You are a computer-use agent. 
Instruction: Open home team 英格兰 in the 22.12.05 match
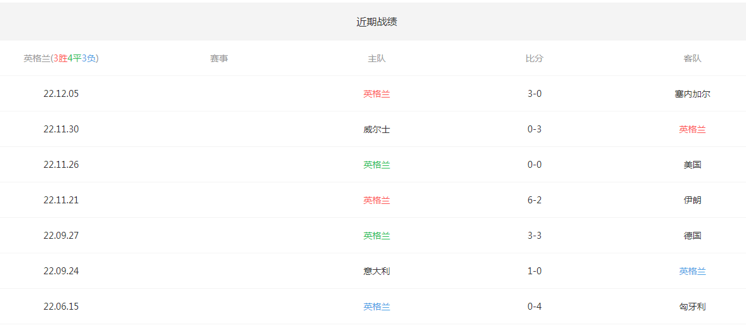coord(376,94)
